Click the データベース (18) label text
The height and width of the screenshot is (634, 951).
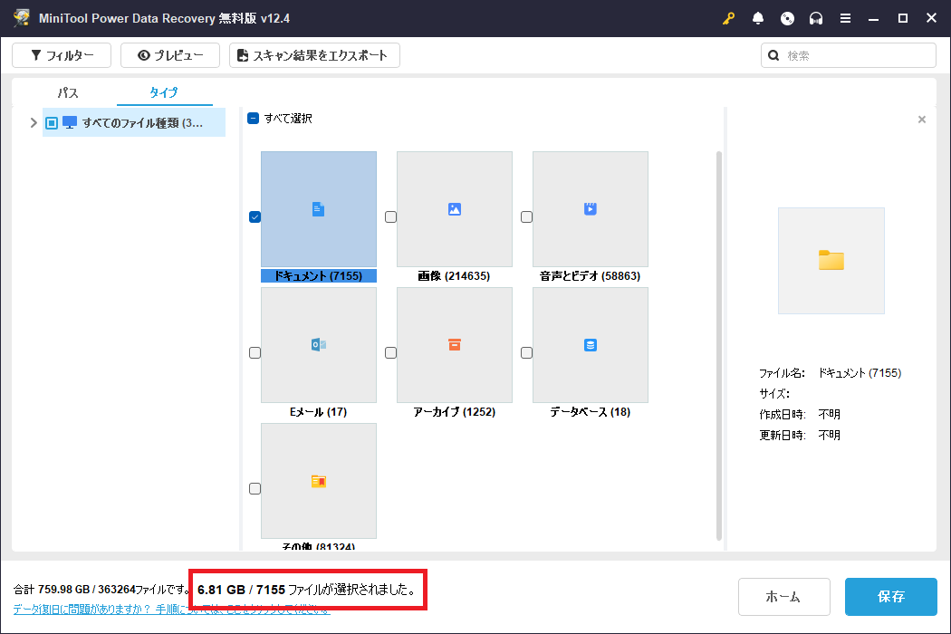pyautogui.click(x=591, y=412)
